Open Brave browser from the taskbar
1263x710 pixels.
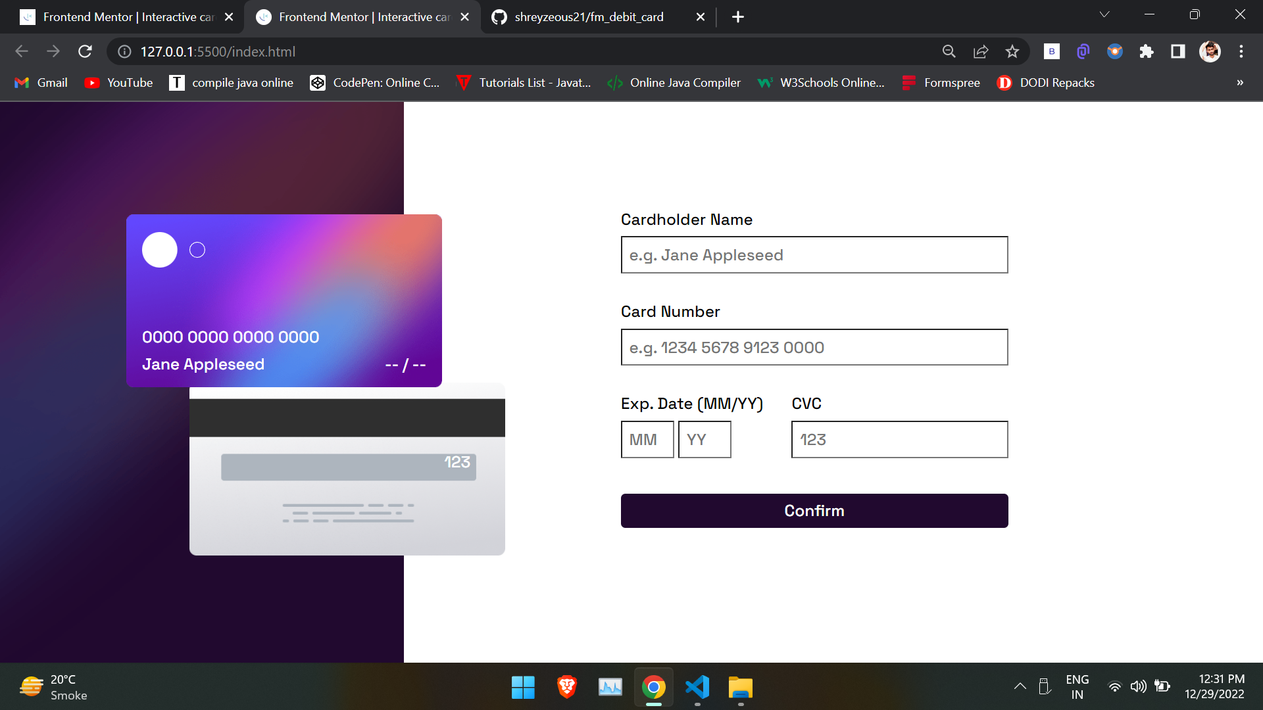click(566, 687)
